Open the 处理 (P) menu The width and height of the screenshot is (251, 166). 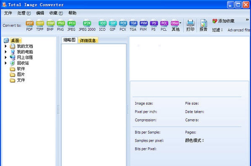click(24, 13)
